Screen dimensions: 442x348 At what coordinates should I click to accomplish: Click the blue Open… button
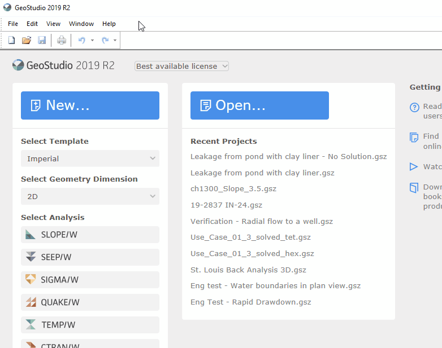[259, 105]
